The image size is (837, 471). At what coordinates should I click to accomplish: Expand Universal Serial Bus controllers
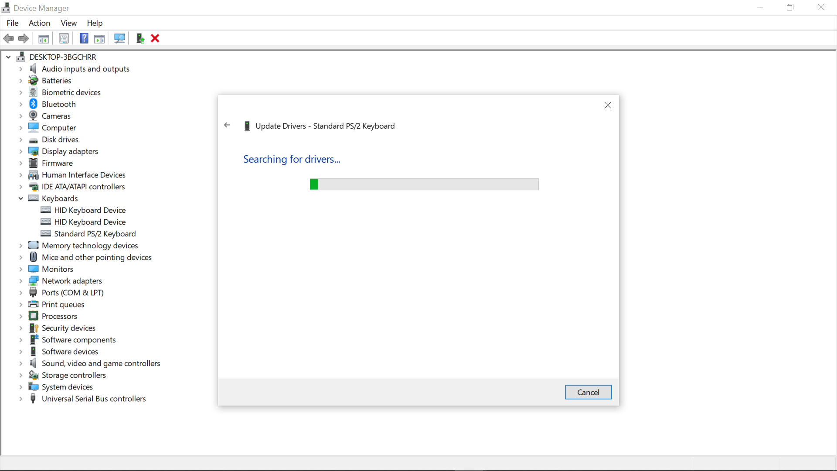(x=20, y=399)
